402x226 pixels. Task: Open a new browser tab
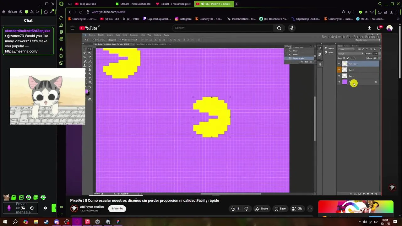click(x=236, y=4)
